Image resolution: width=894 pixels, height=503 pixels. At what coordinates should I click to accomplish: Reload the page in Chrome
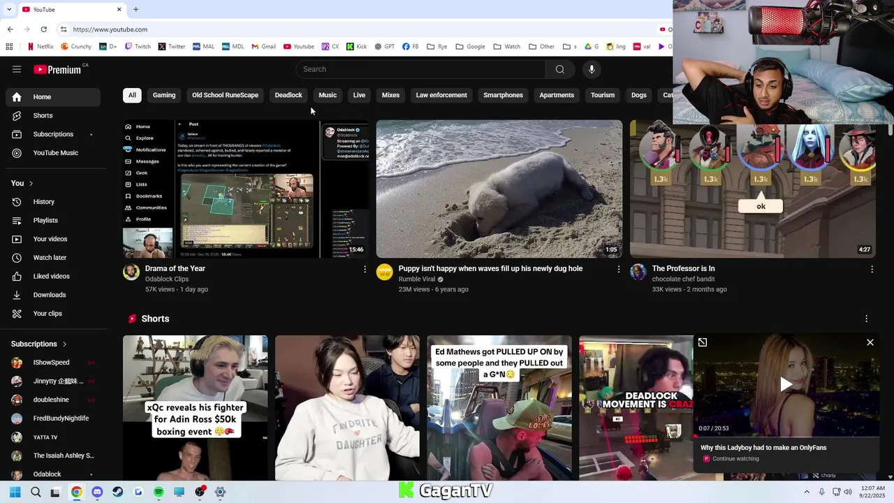click(x=43, y=29)
